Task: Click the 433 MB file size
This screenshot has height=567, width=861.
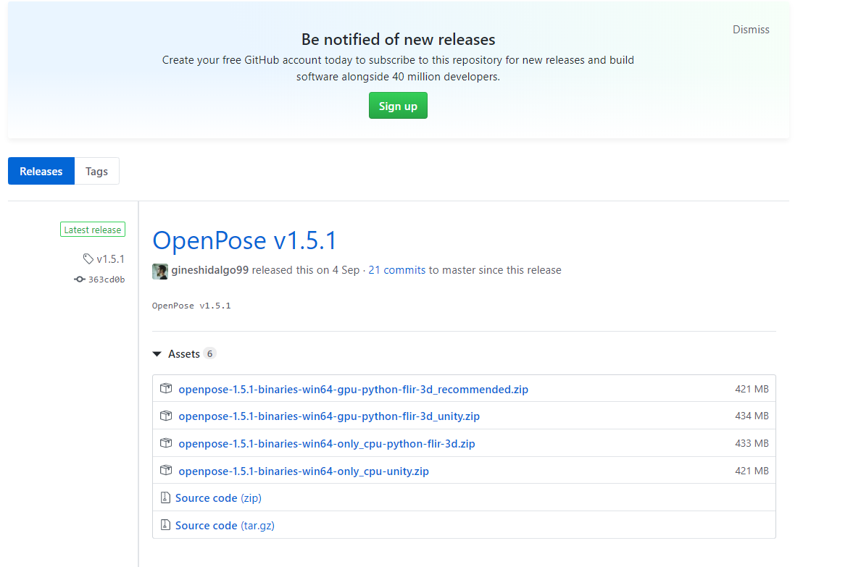Action: pos(752,443)
